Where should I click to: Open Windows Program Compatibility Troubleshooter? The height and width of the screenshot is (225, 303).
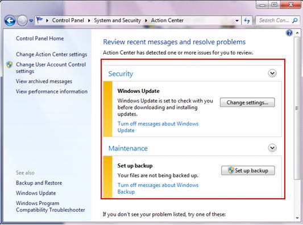click(x=51, y=206)
